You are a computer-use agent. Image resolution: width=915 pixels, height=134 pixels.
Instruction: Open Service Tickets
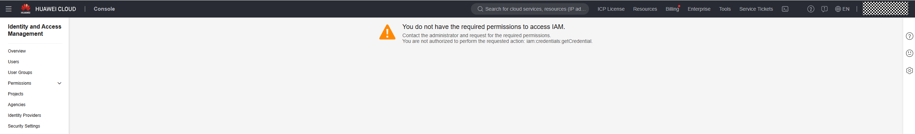tap(756, 9)
